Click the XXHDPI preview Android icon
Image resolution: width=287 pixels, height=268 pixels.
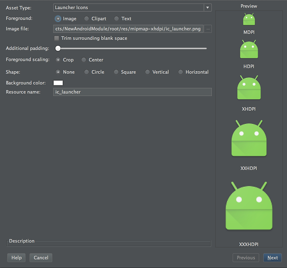[249, 138]
